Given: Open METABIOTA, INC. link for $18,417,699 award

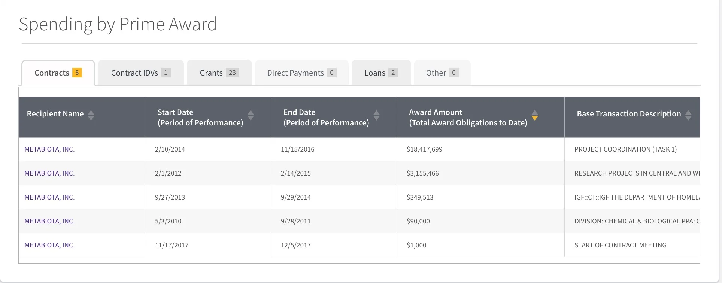Looking at the screenshot, I should [x=50, y=149].
